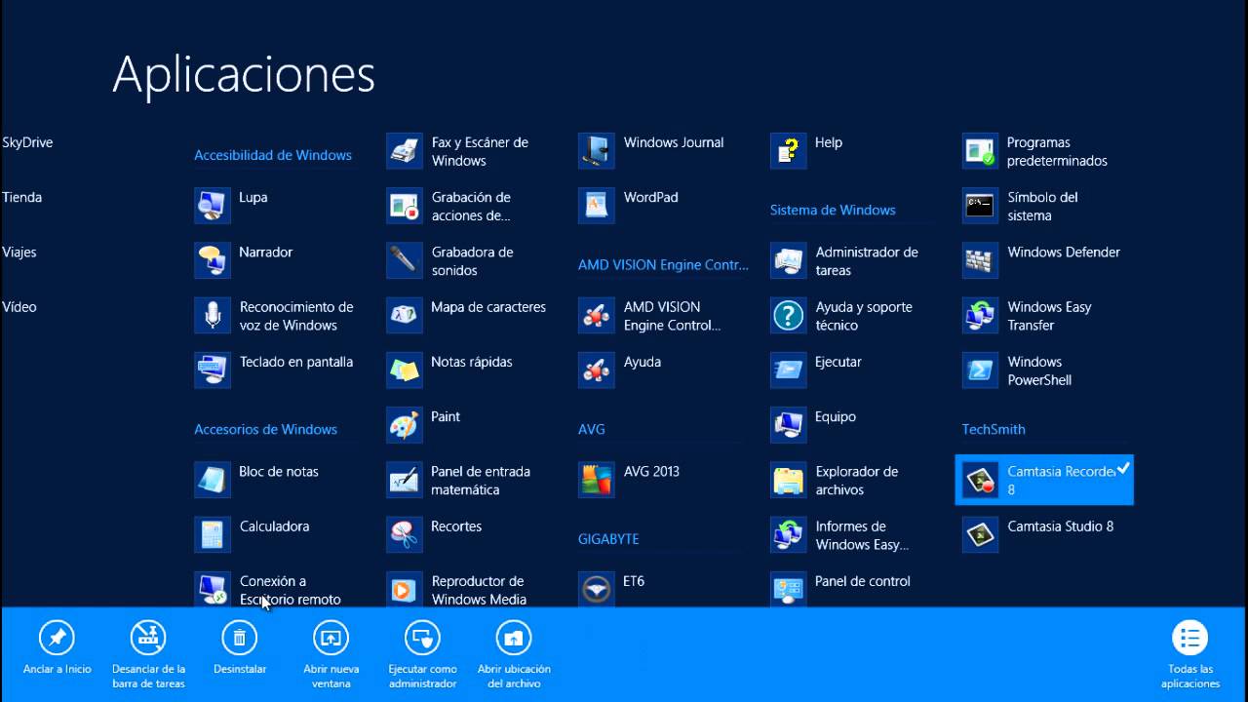Select Ejecutar como administrador

[x=422, y=655]
